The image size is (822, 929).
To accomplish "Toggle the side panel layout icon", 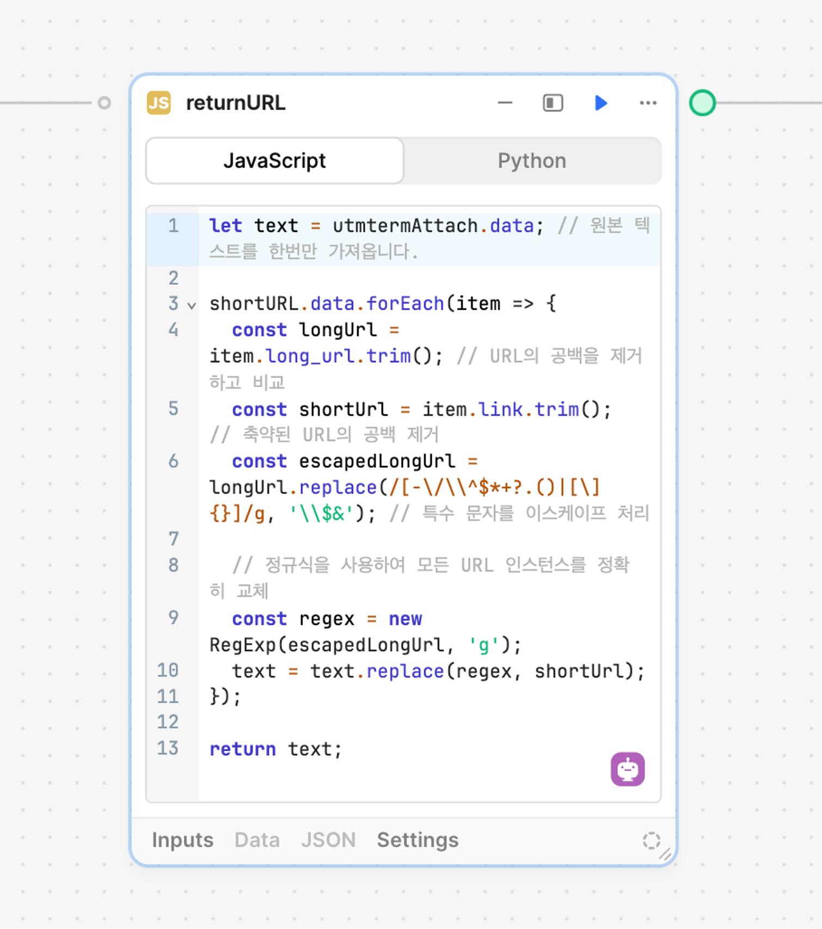I will [x=553, y=103].
